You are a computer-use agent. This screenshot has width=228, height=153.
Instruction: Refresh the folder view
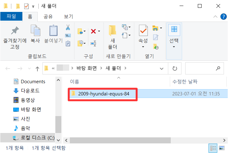pyautogui.click(x=175, y=69)
